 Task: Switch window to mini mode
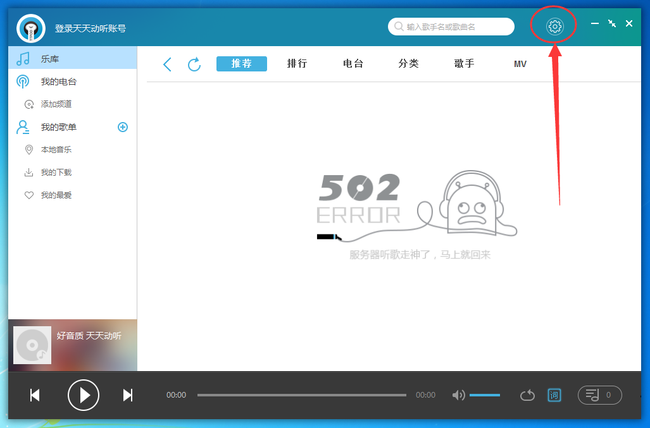(611, 23)
